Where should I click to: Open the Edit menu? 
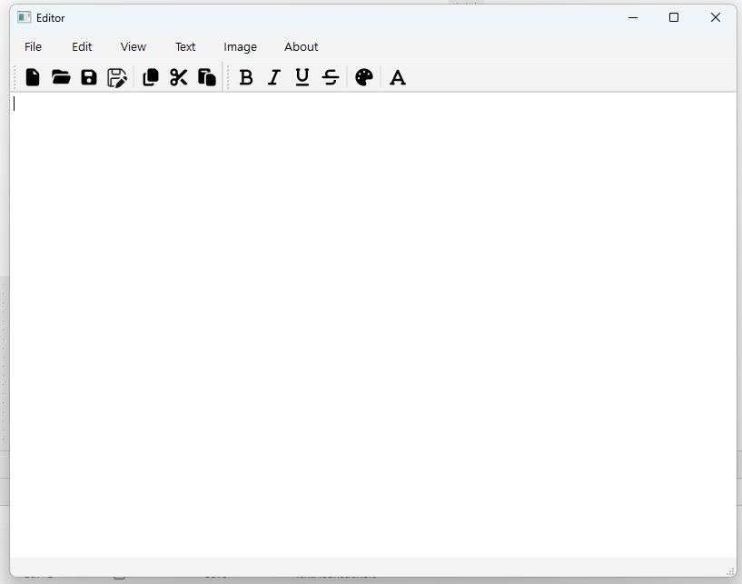82,47
